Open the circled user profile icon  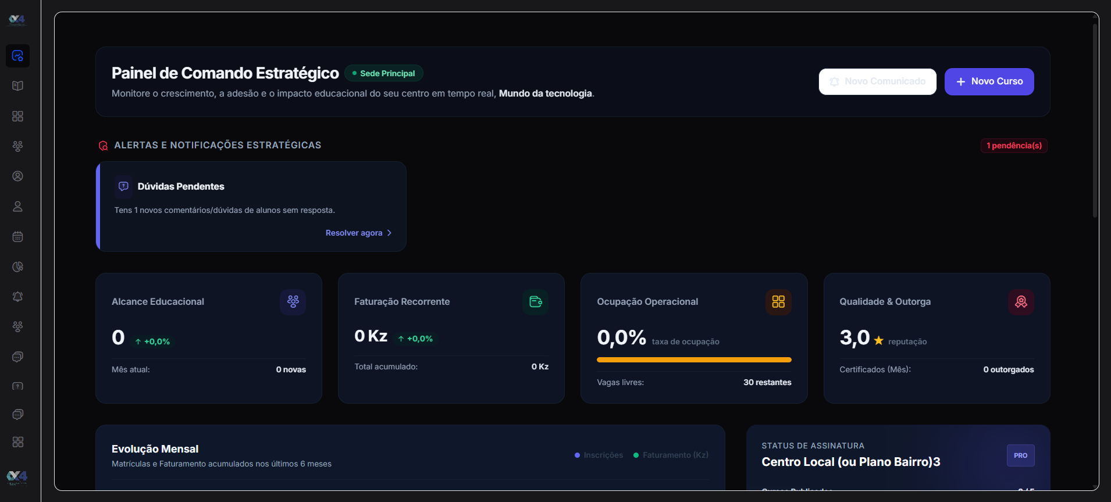pyautogui.click(x=17, y=176)
